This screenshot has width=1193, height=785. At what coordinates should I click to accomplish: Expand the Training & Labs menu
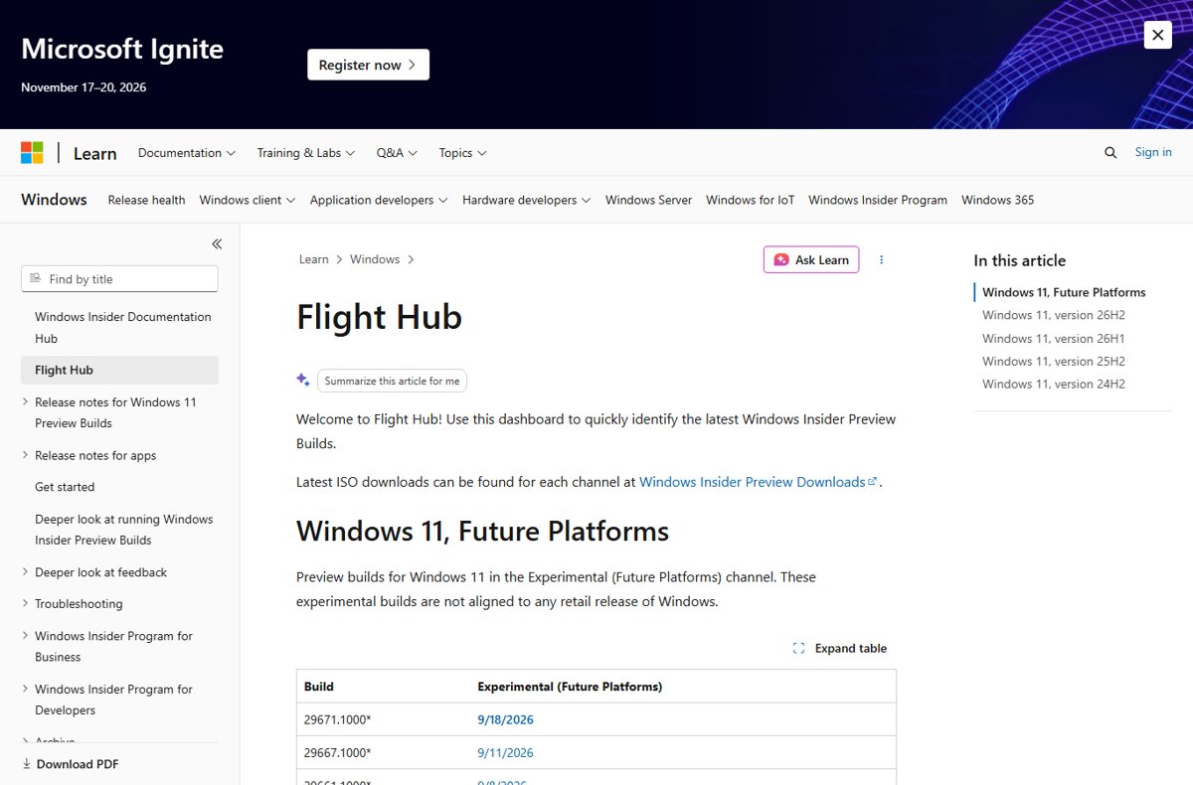point(306,153)
